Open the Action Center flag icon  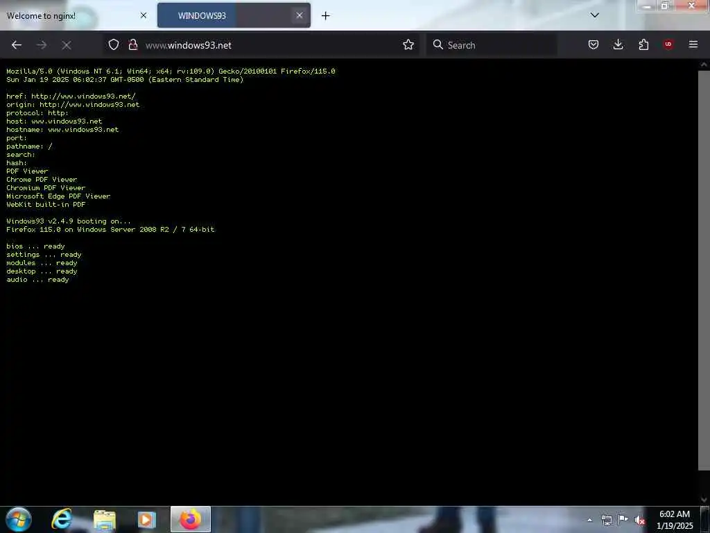623,520
